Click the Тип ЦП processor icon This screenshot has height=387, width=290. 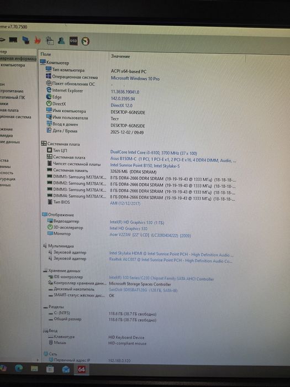pyautogui.click(x=49, y=150)
